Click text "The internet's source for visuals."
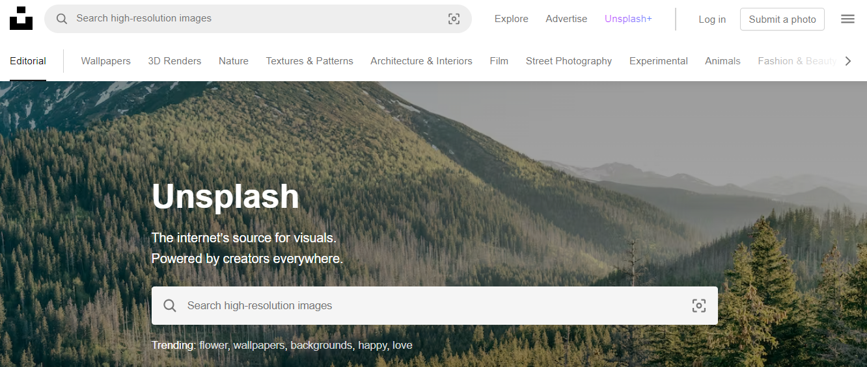The height and width of the screenshot is (367, 867). tap(244, 238)
